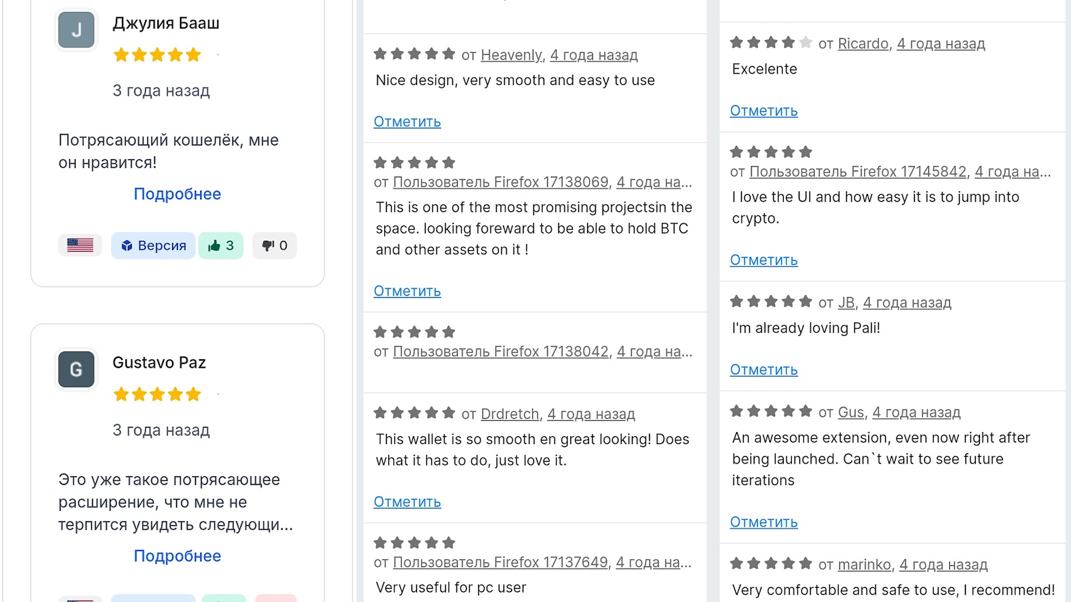
Task: Open Drdretch's user profile link
Action: coord(510,414)
